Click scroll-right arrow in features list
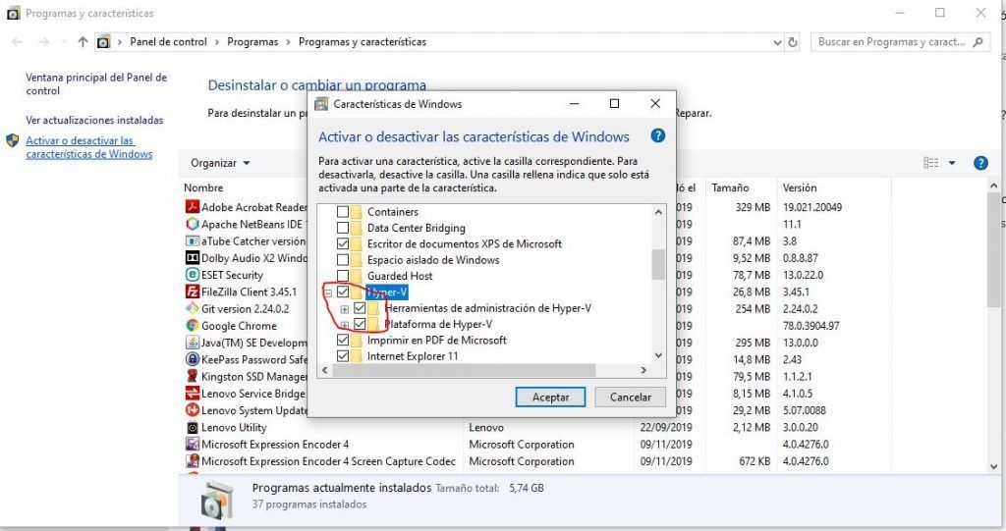 coord(643,370)
